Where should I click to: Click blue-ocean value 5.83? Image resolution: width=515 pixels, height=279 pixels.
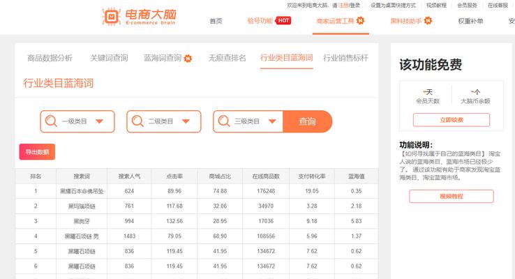click(356, 221)
